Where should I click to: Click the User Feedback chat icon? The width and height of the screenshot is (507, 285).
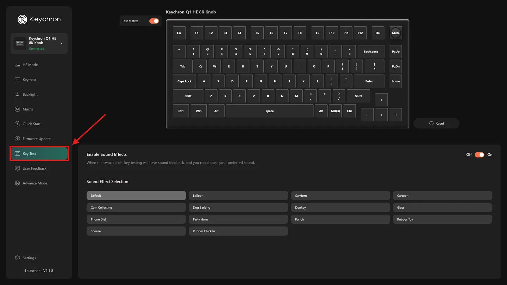[17, 168]
